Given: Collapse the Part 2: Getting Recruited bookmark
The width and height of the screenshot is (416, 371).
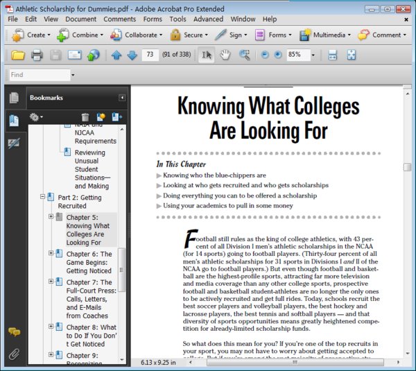Looking at the screenshot, I should click(x=43, y=197).
